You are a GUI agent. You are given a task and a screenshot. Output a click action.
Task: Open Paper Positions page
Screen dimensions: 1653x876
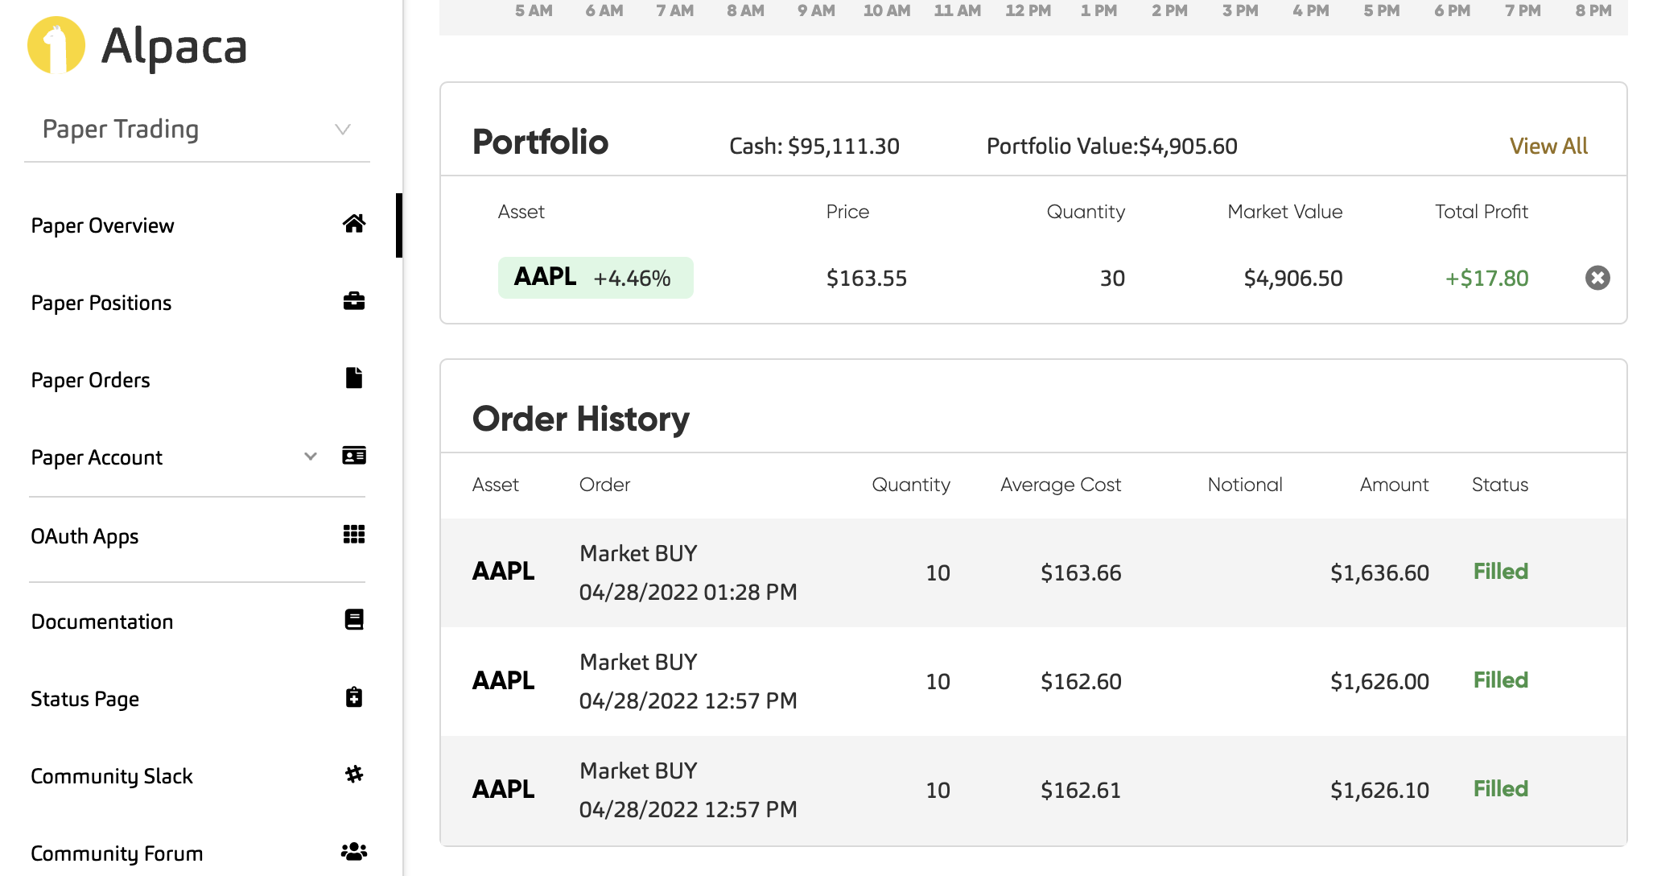coord(101,303)
